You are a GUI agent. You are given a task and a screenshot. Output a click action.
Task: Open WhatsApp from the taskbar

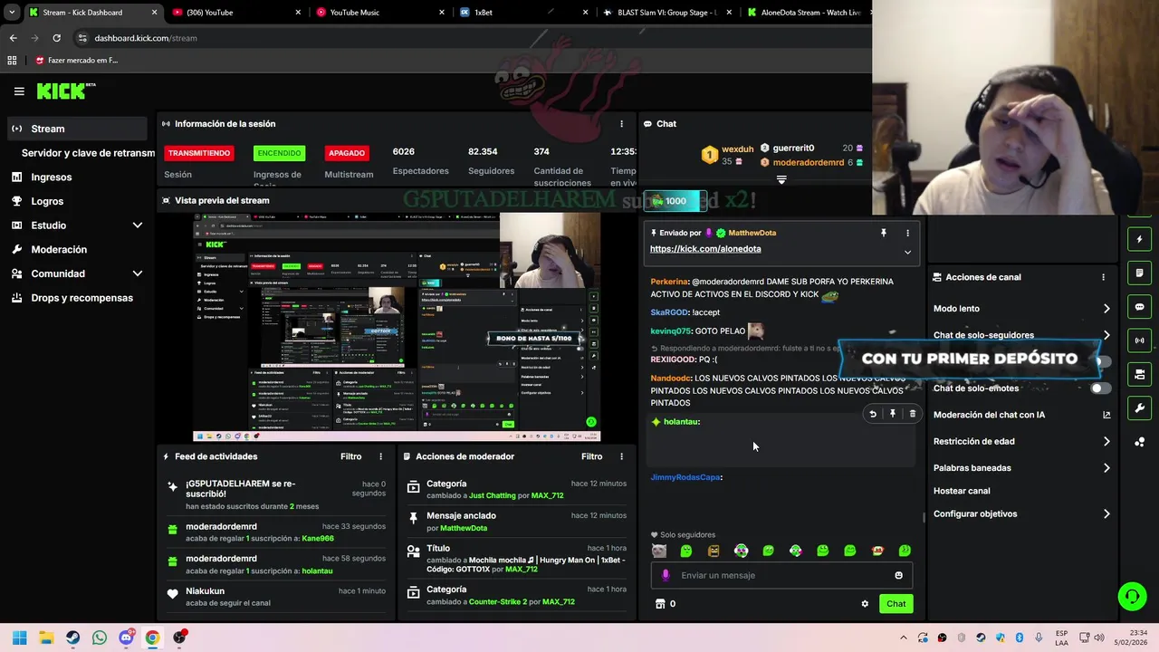coord(100,638)
